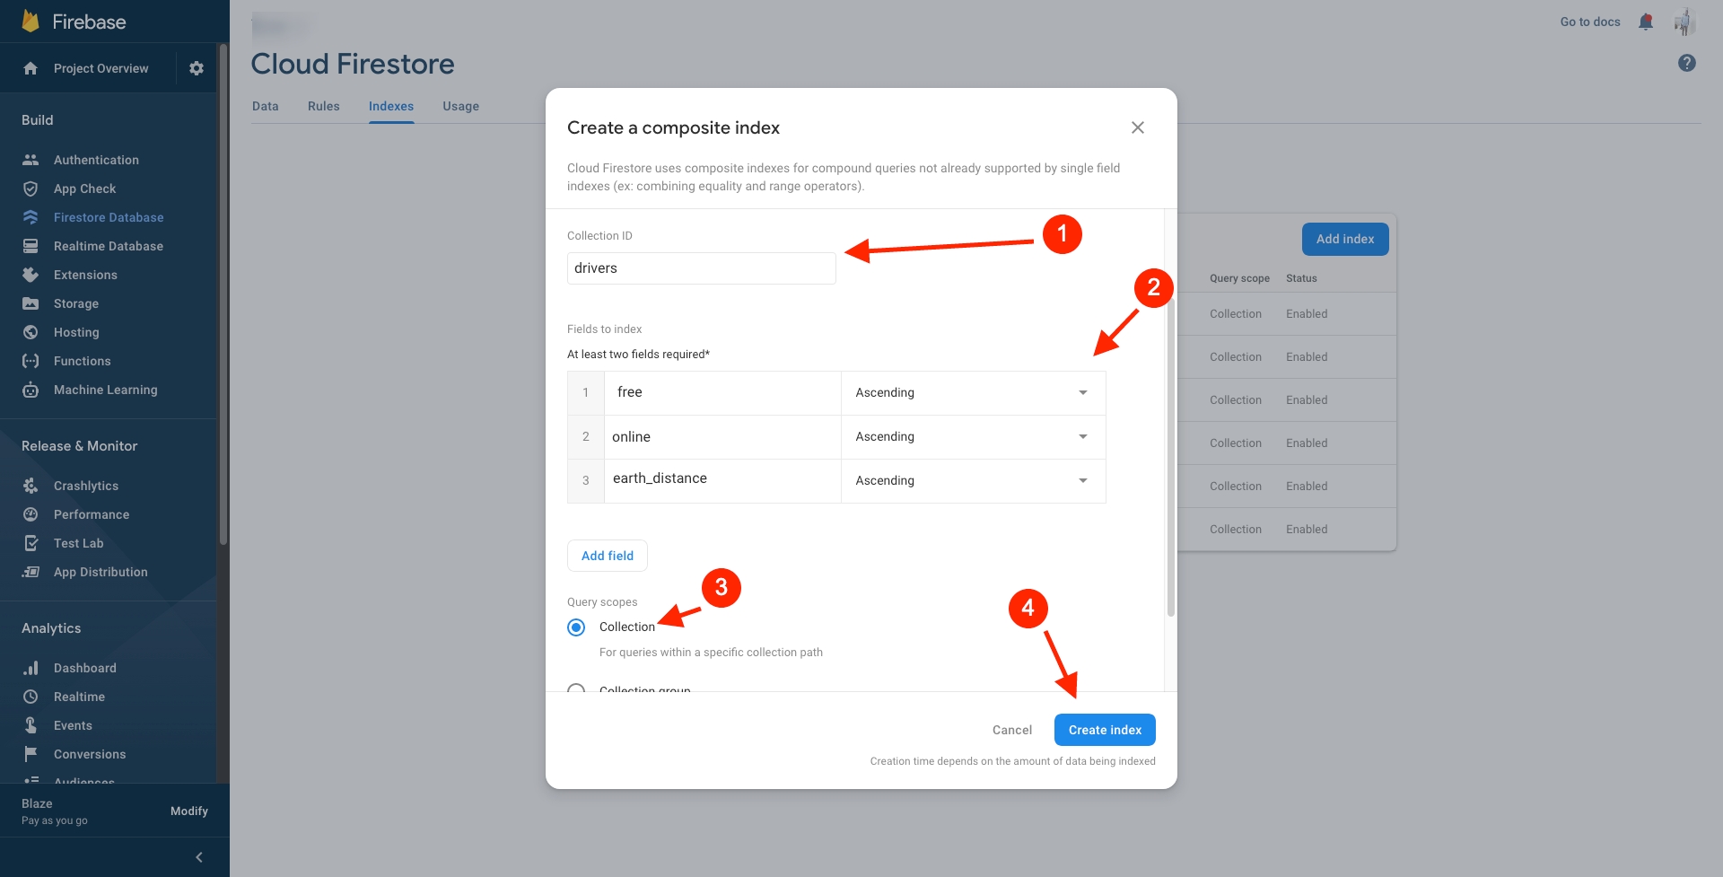Click the Collection ID input field
1723x877 pixels.
(701, 268)
